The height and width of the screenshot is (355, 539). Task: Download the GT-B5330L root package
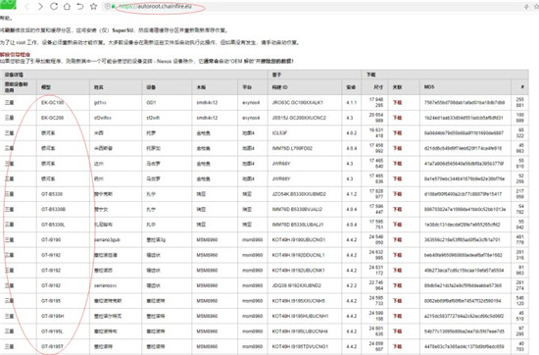point(397,225)
